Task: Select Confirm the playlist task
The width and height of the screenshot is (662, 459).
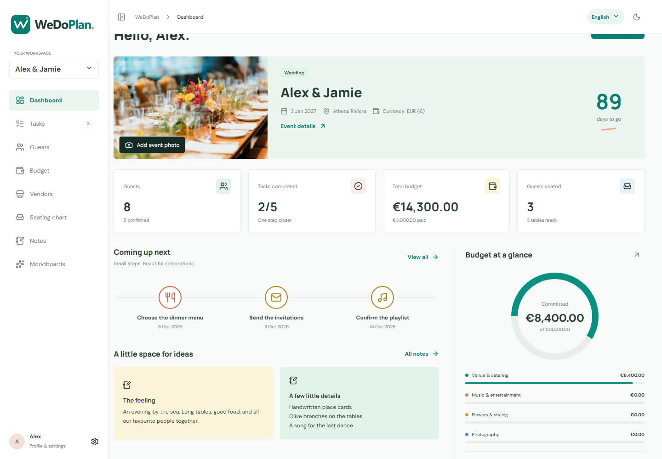Action: tap(382, 318)
